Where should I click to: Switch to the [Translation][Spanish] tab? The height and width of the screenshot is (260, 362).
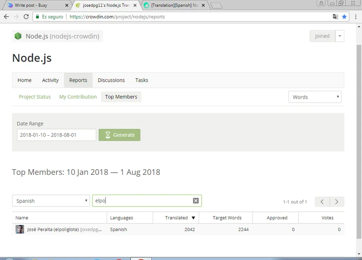click(175, 5)
